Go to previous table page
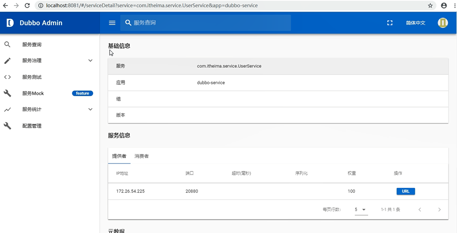Screen dimensions: 457x233 [420, 209]
